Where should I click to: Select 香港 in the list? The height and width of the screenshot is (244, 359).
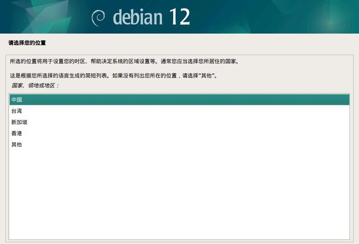coord(179,133)
